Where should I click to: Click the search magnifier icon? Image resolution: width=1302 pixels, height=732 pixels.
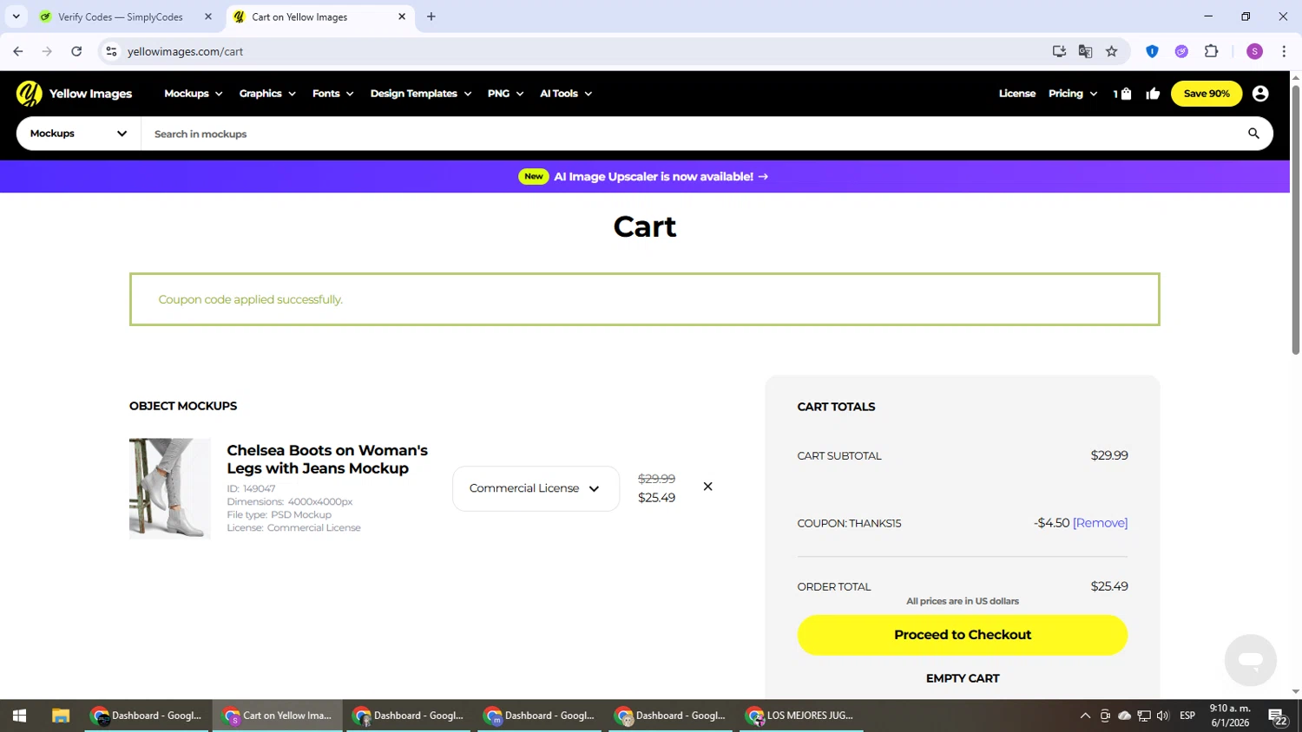[1253, 134]
